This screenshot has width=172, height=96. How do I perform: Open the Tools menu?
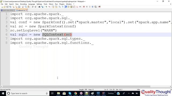tap(45, 4)
